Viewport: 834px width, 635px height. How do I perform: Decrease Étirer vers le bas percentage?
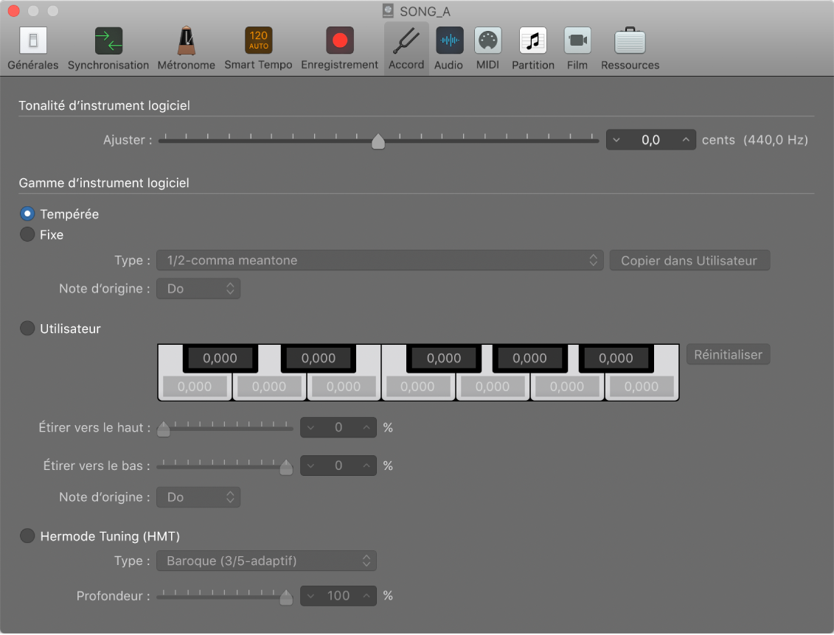tap(310, 466)
